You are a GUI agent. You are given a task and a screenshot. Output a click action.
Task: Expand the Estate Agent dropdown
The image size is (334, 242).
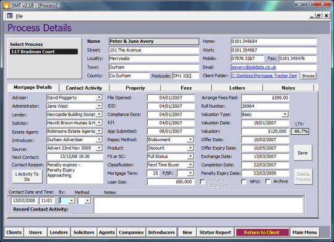[x=99, y=131]
